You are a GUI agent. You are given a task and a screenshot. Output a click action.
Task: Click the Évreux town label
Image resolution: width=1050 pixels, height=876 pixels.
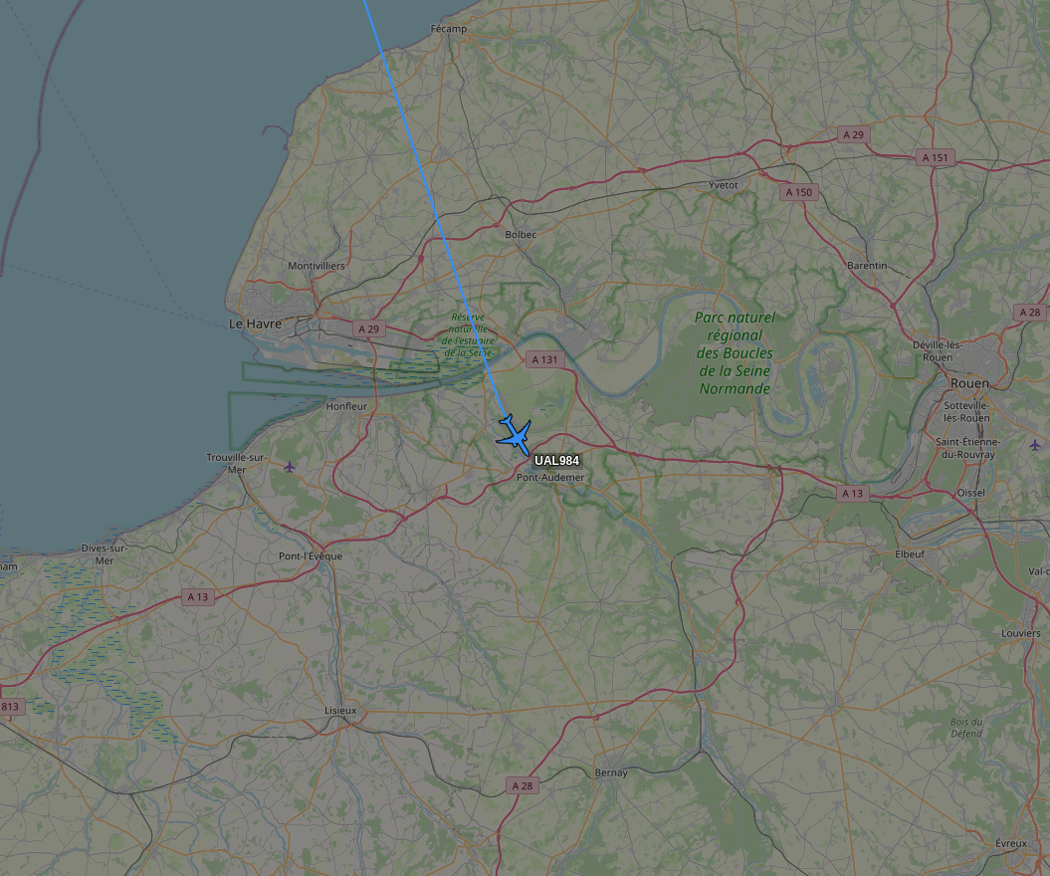1010,843
